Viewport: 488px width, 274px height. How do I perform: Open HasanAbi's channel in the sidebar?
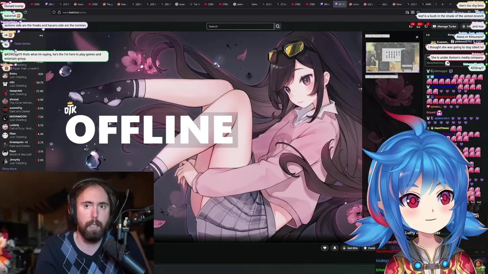[23, 92]
